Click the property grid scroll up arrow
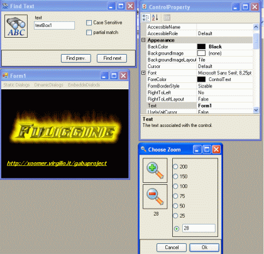Screen dimensions: 264x254 pyautogui.click(x=256, y=27)
